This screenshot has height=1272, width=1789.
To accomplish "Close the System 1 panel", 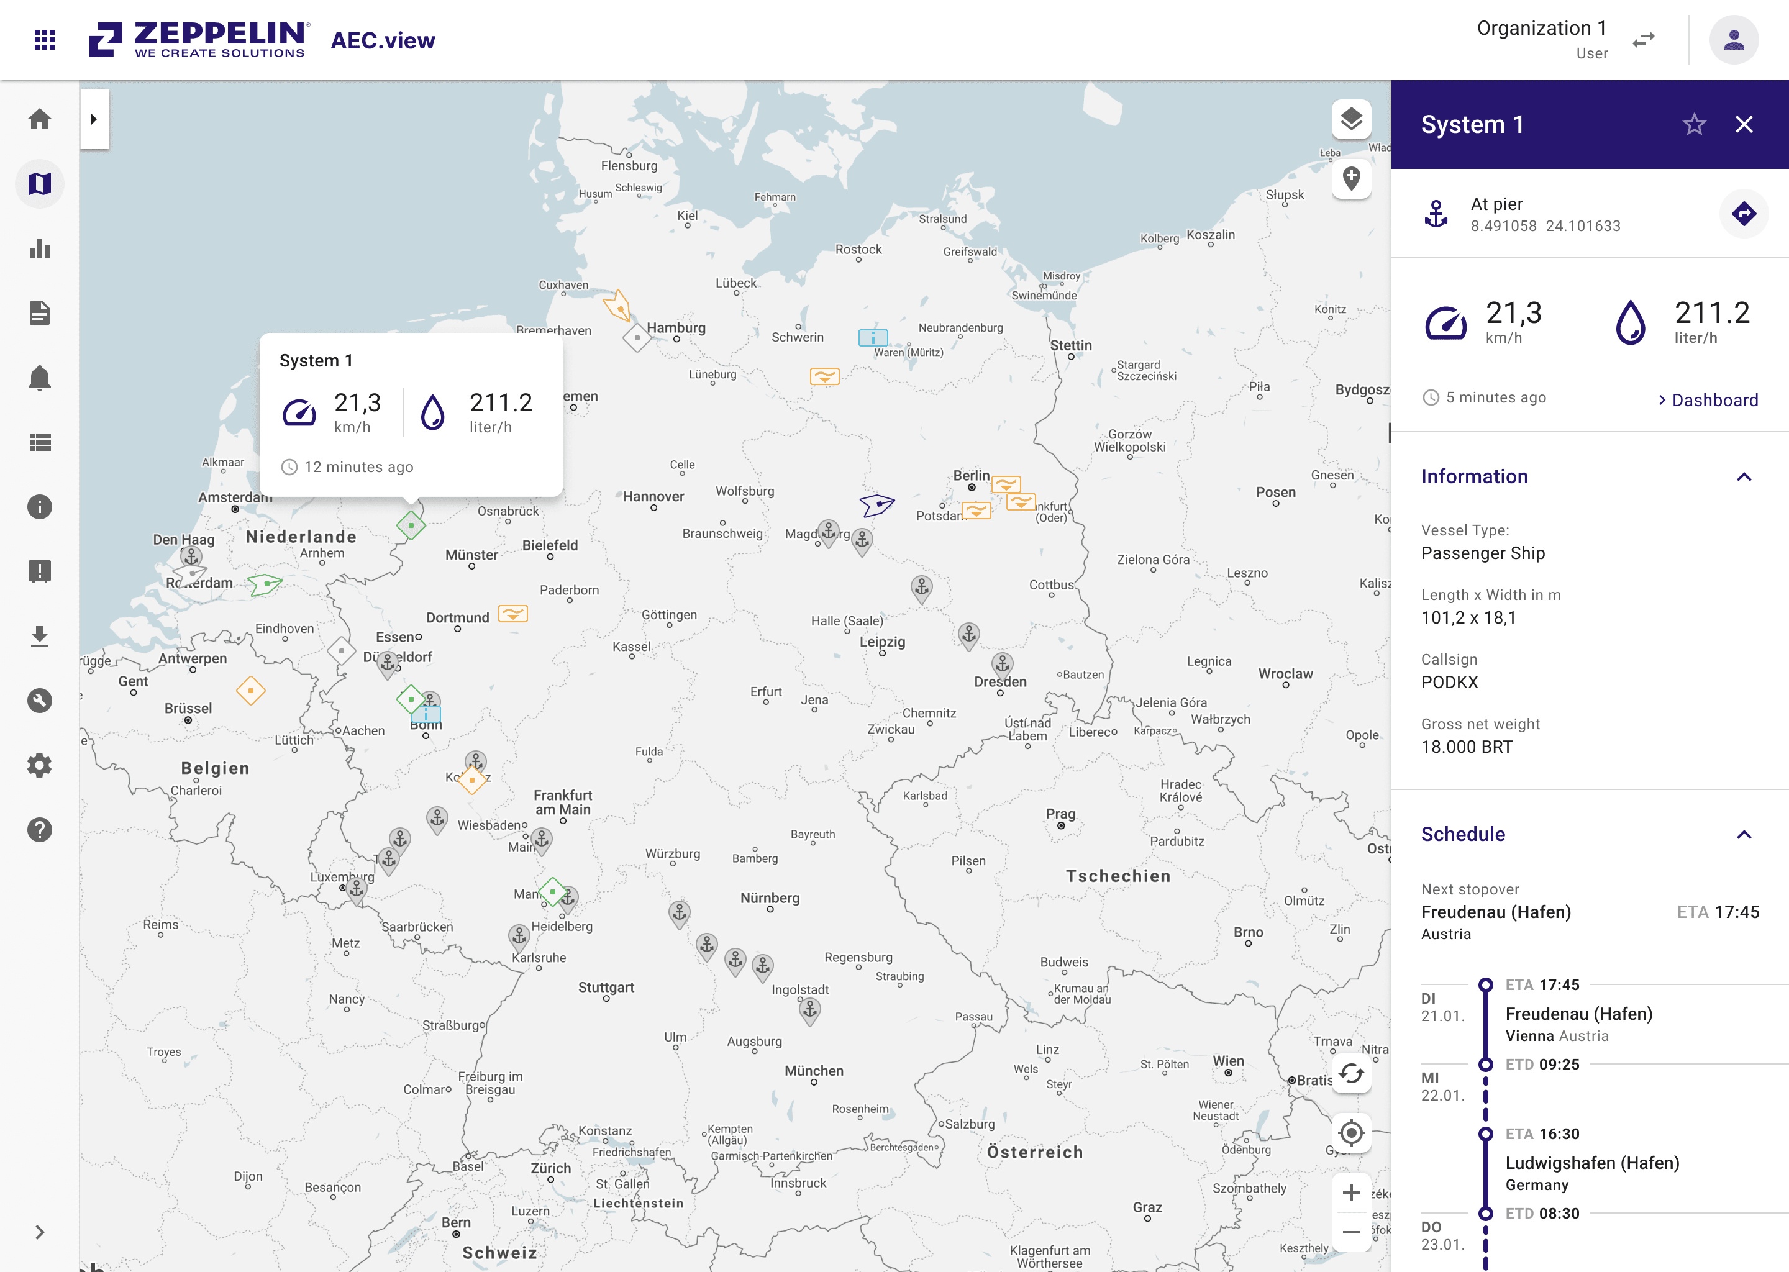I will tap(1744, 125).
